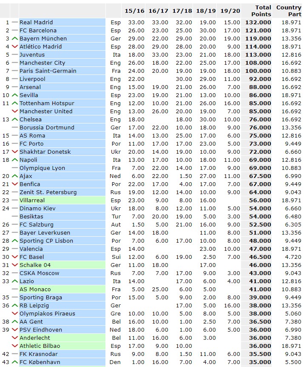Screen dimensions: 304x367
Task: Select Olympique Lyon team name
Action: pyautogui.click(x=42, y=168)
